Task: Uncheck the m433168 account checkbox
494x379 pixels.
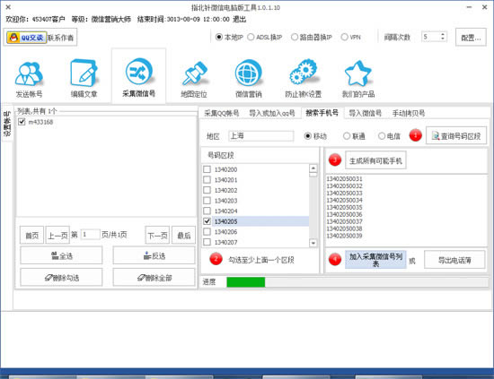Action: tap(22, 122)
